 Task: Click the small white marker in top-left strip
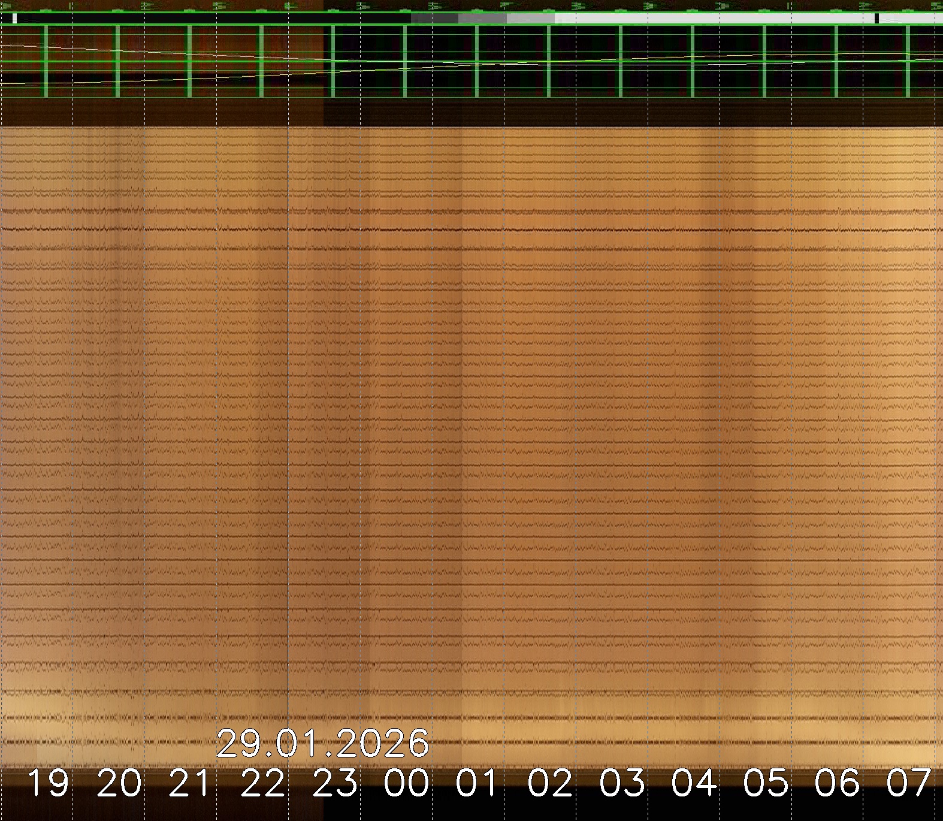click(x=14, y=19)
